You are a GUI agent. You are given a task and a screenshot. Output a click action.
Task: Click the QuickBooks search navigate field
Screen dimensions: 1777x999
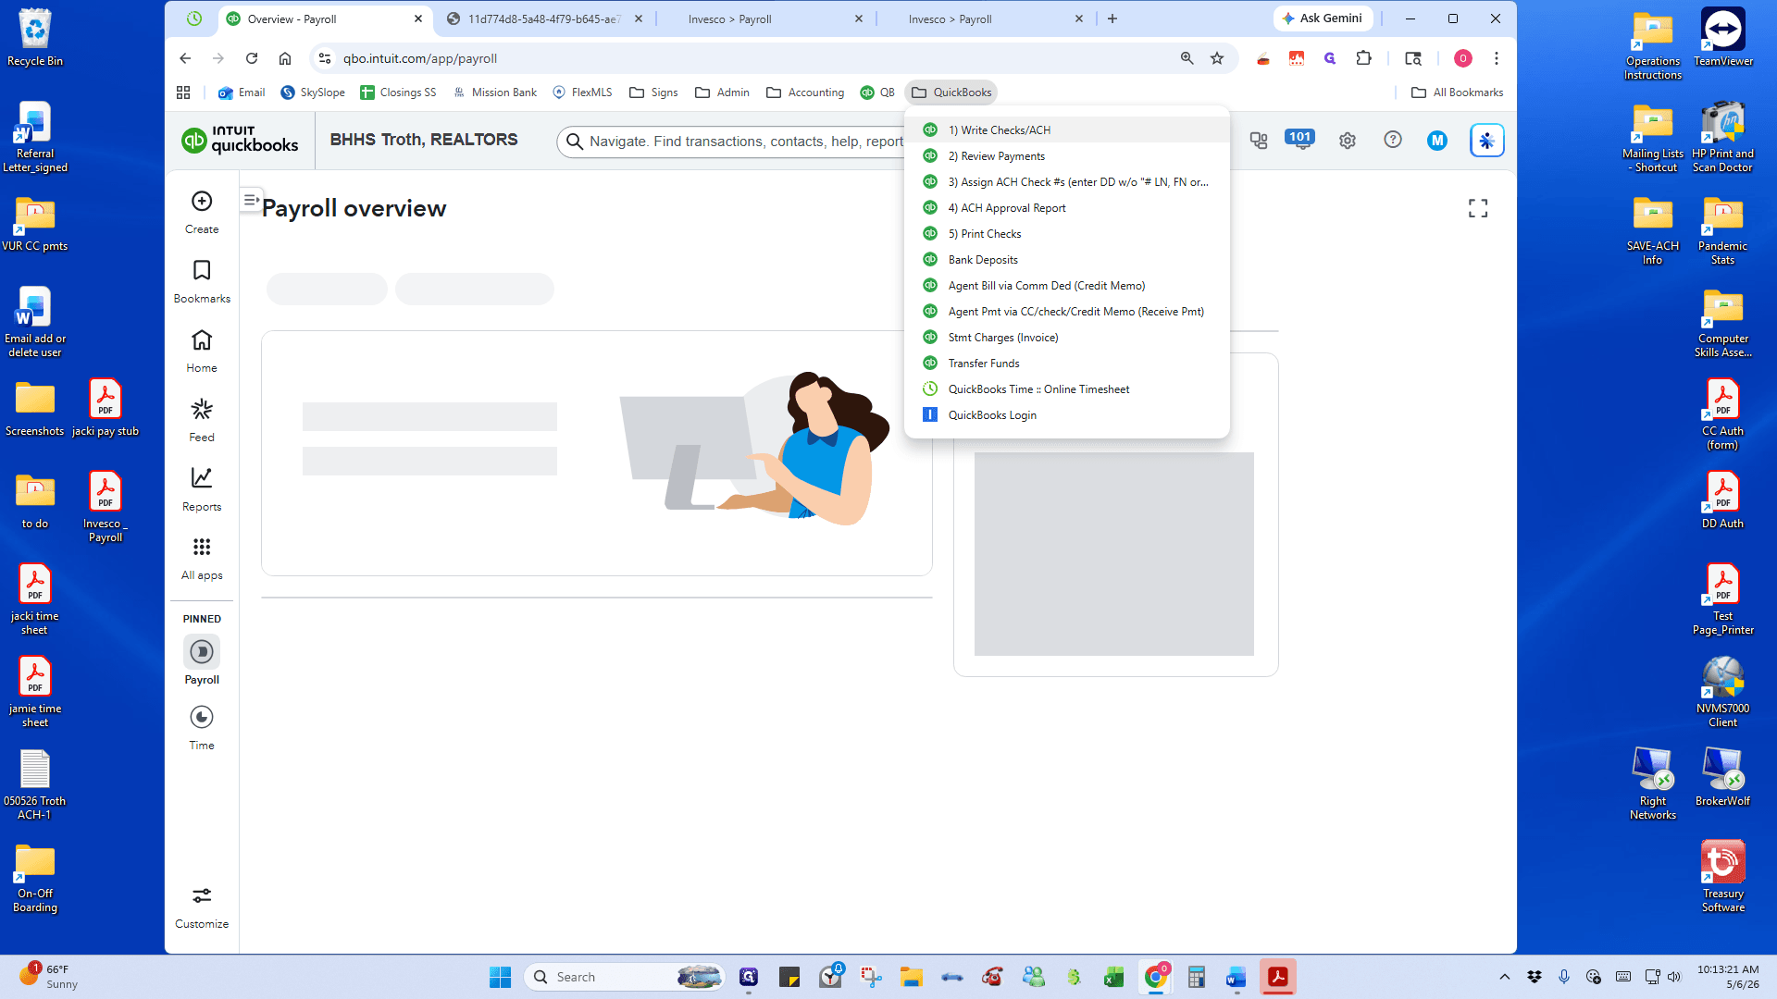pyautogui.click(x=733, y=142)
